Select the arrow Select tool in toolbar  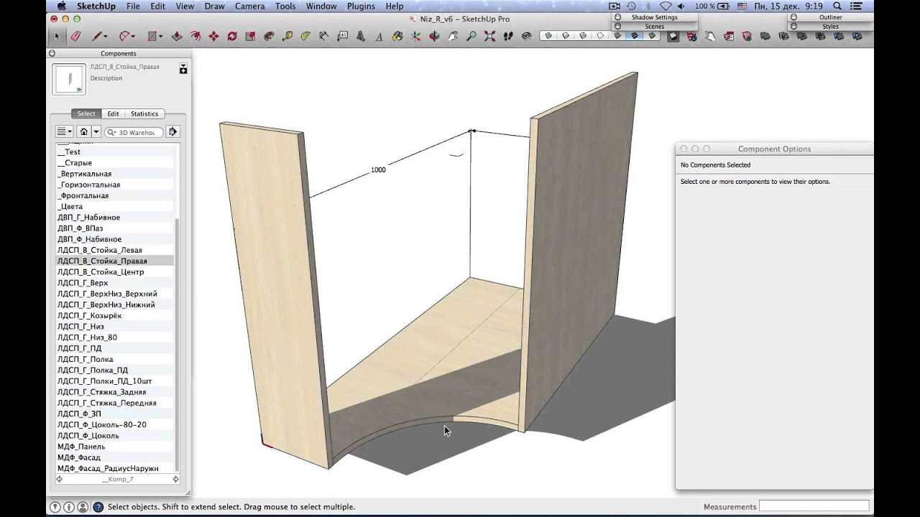[57, 36]
